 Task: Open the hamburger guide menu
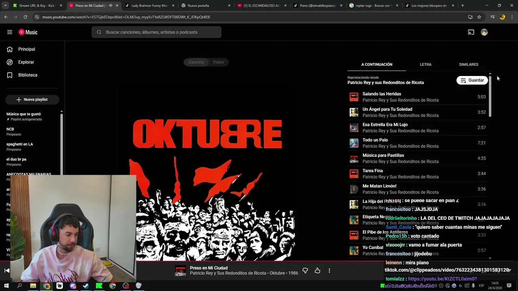pos(10,32)
